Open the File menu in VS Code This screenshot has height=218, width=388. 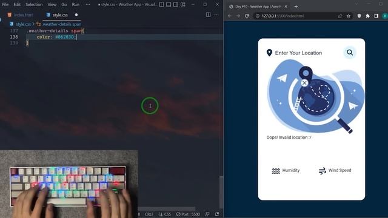pos(5,4)
